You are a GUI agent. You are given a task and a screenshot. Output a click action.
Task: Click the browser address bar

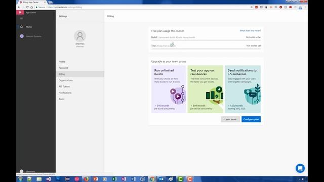(x=143, y=7)
